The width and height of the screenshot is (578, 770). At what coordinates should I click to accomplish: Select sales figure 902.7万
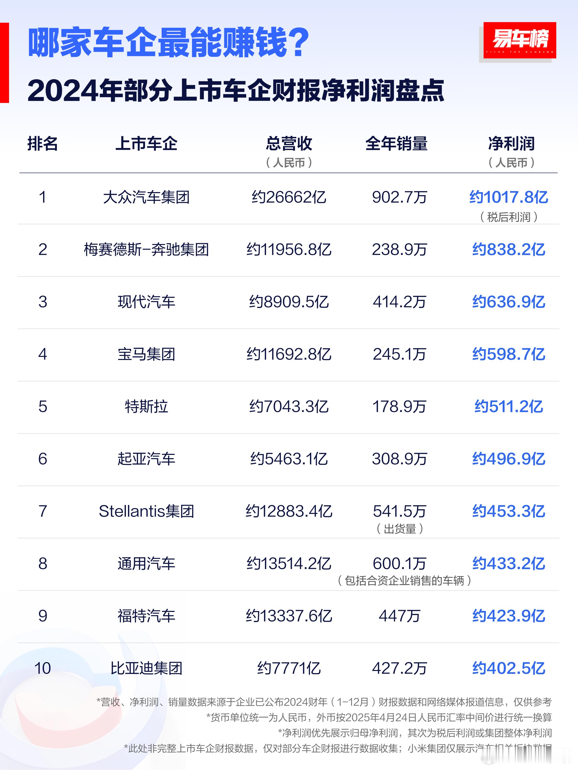[399, 197]
